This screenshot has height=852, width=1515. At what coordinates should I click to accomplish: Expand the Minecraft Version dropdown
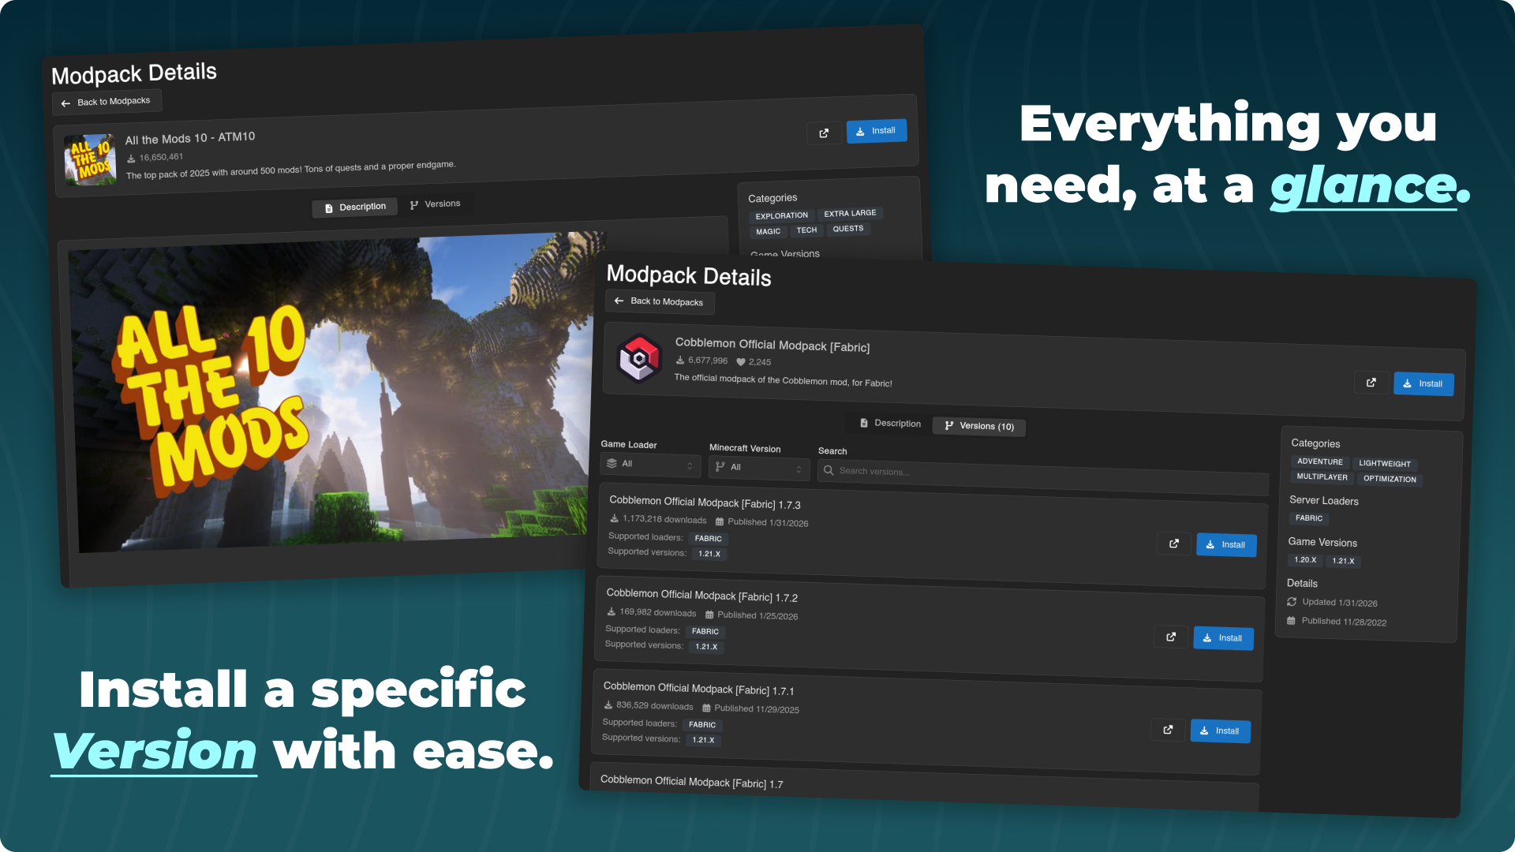coord(758,468)
